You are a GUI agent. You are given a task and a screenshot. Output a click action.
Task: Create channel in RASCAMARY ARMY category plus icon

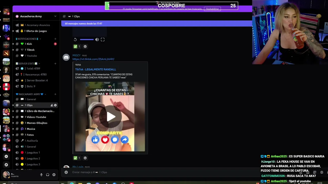click(55, 94)
